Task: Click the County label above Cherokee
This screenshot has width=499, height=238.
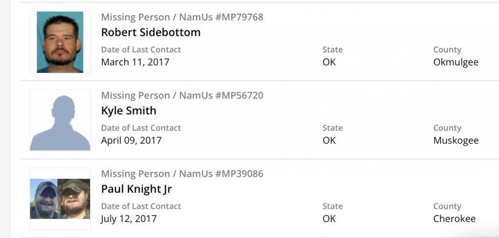Action: pyautogui.click(x=447, y=206)
